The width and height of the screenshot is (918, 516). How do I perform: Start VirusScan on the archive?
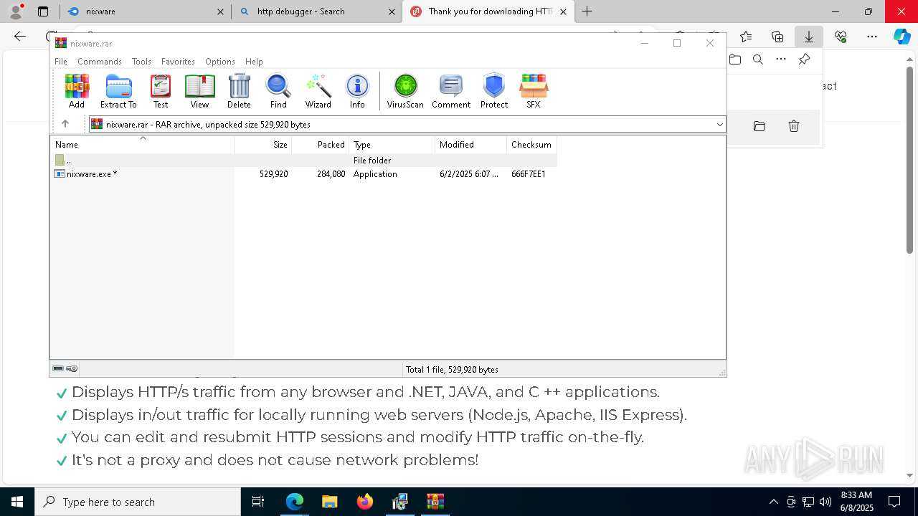tap(405, 91)
